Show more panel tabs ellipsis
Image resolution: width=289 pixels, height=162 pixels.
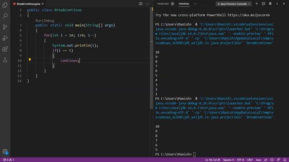[195, 4]
